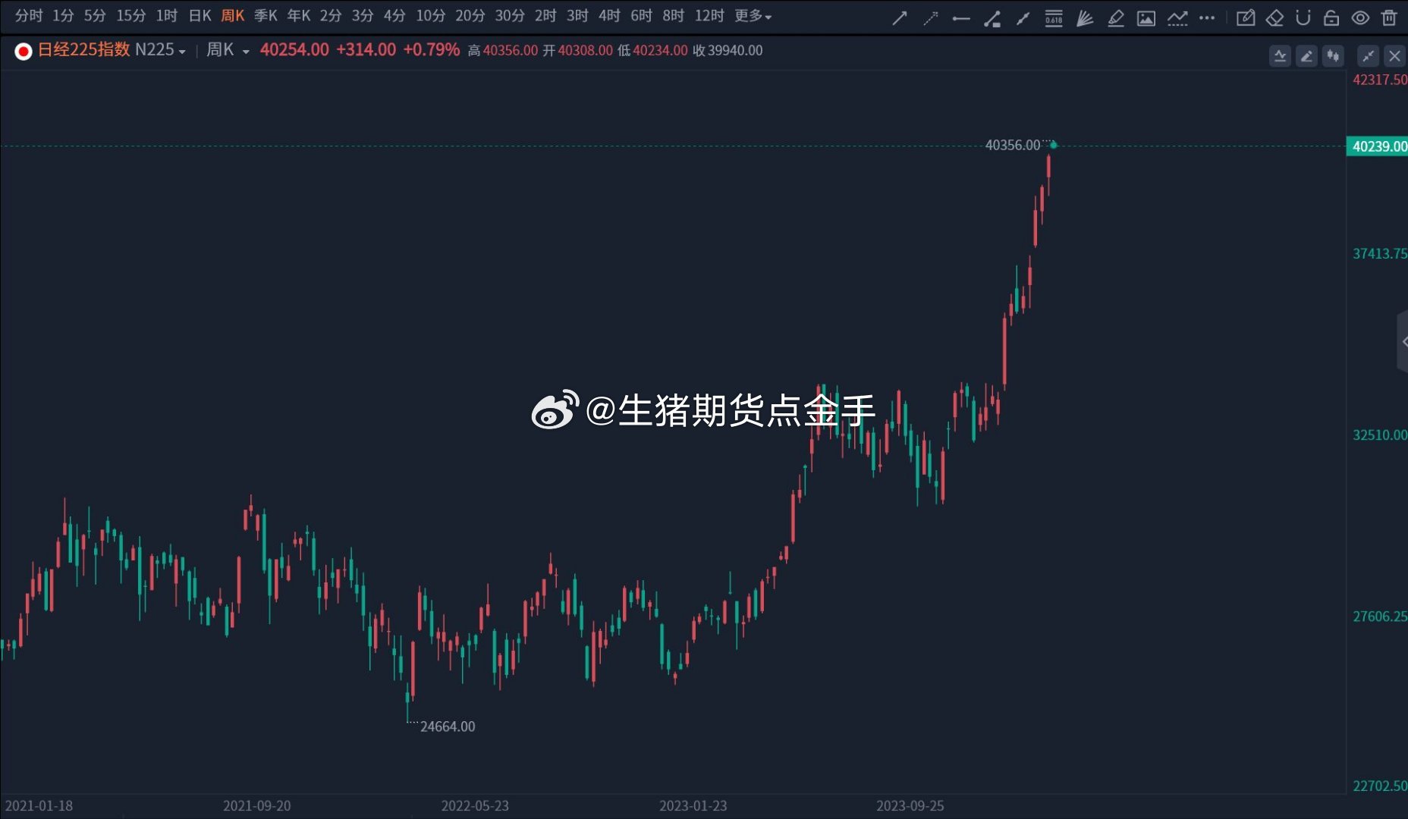The height and width of the screenshot is (819, 1408).
Task: Delete all drawings with trash icon
Action: click(x=1389, y=17)
